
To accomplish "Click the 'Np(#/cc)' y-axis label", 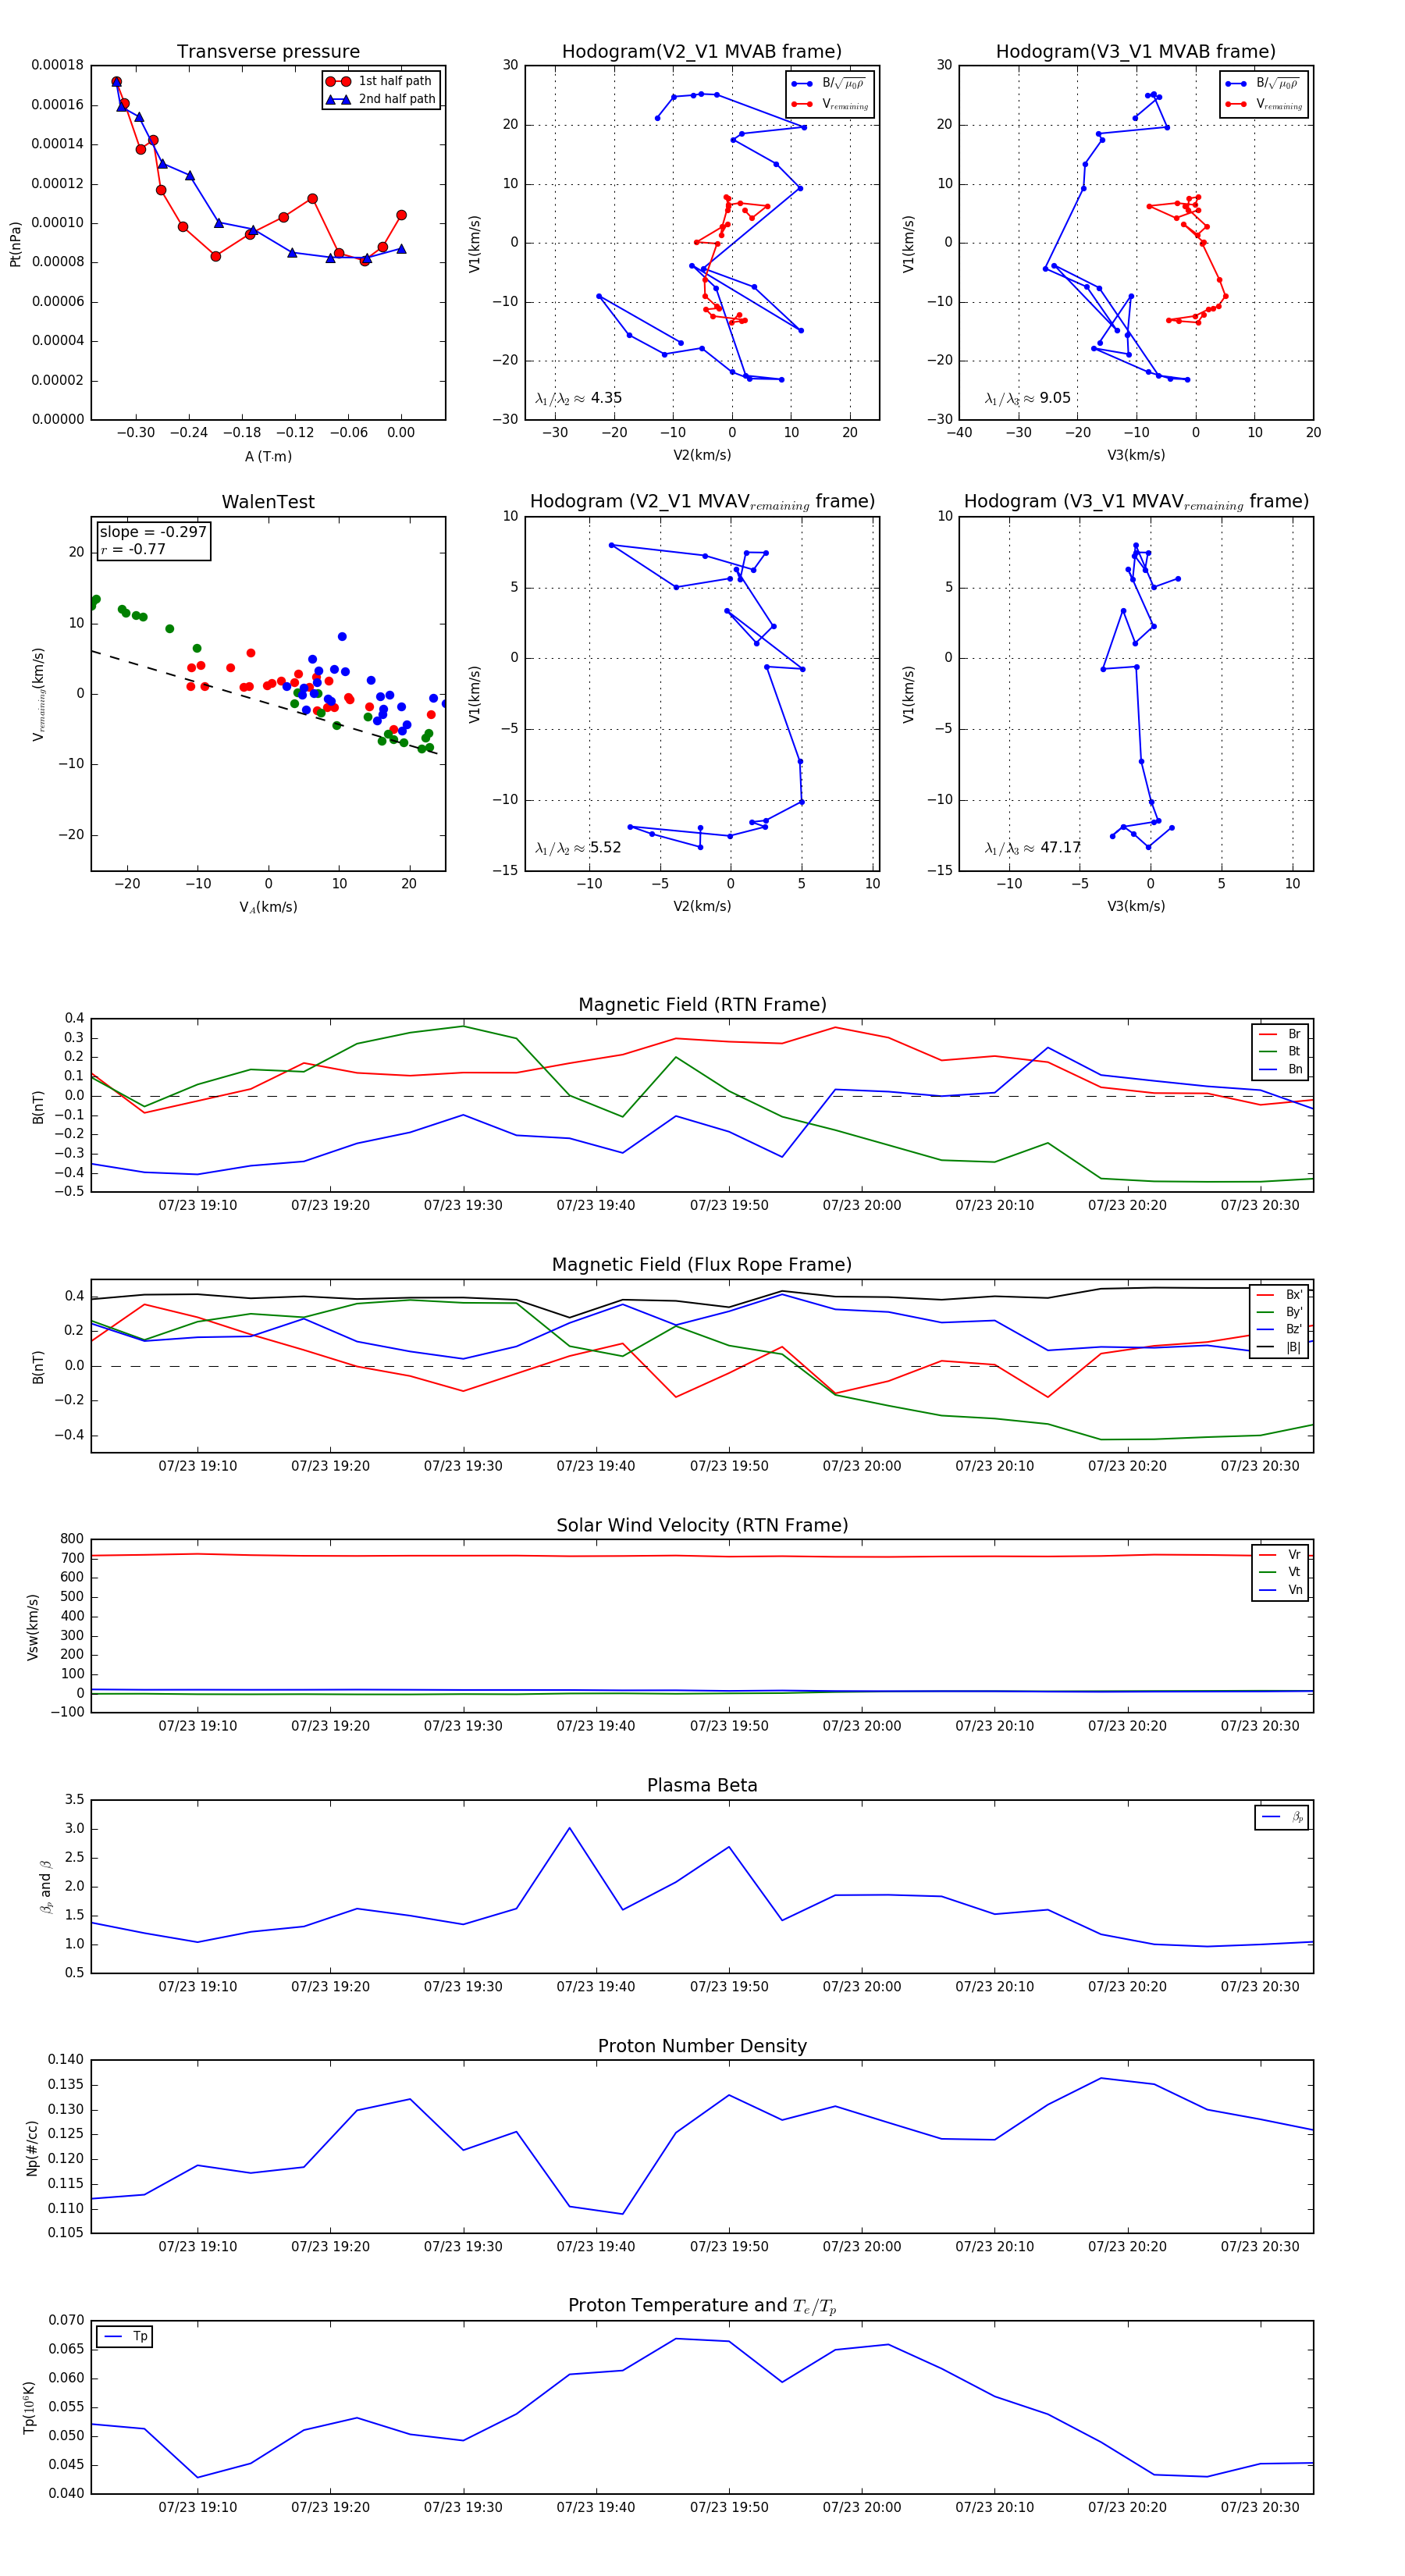I will point(32,2147).
